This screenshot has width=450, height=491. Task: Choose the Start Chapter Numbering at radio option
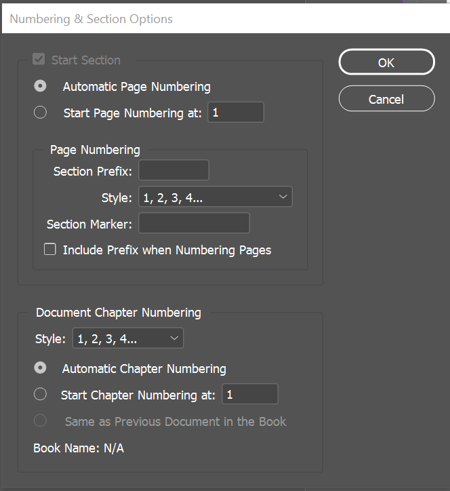(40, 394)
